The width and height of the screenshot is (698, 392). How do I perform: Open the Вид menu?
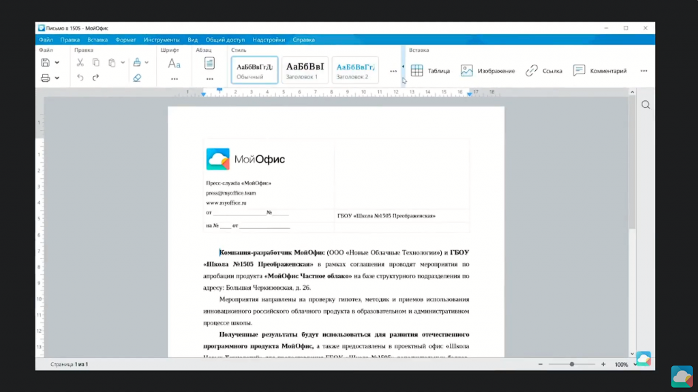[x=192, y=40]
